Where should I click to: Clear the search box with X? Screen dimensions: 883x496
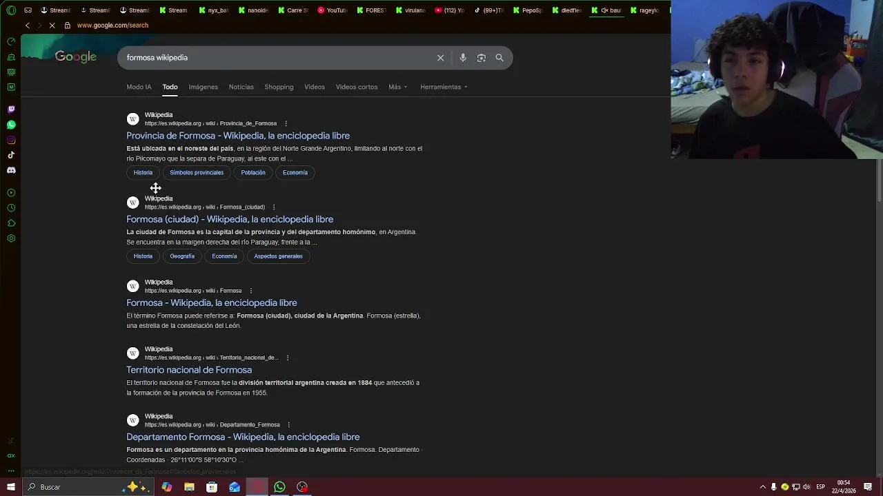pyautogui.click(x=440, y=58)
